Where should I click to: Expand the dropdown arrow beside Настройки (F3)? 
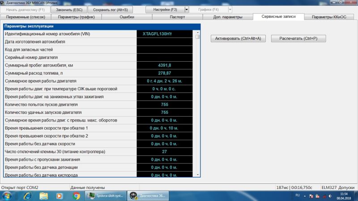click(187, 9)
